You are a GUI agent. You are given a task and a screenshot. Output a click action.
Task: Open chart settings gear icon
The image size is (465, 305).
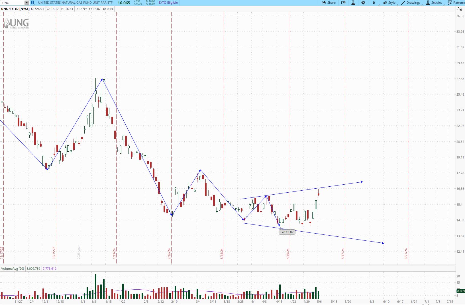point(363,3)
